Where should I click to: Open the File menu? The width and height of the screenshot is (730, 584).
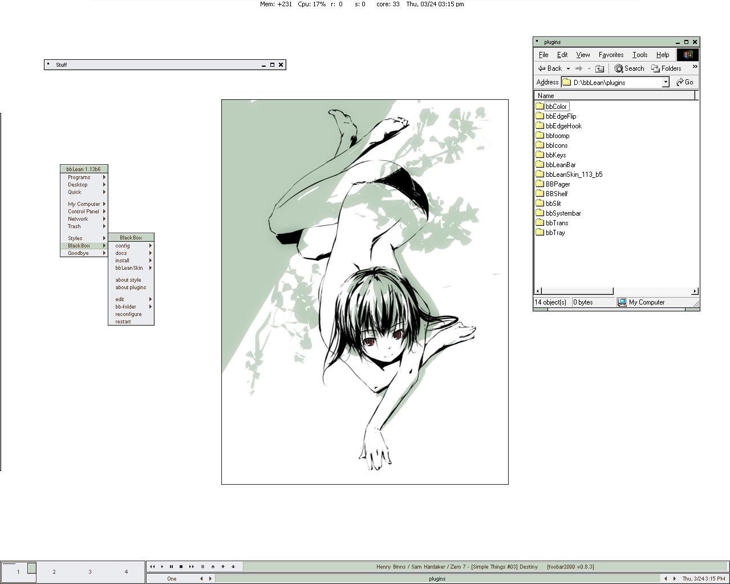[544, 55]
